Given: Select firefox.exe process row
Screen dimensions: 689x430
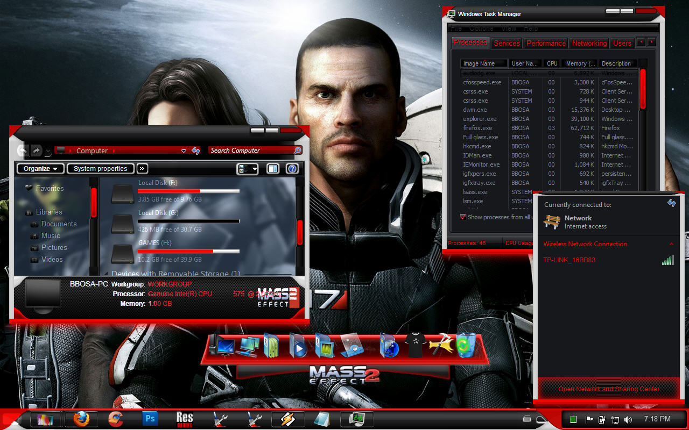Looking at the screenshot, I should [549, 128].
